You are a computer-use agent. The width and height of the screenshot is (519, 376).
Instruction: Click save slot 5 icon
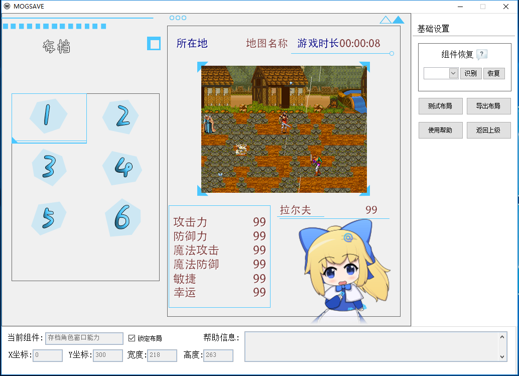[x=49, y=218]
